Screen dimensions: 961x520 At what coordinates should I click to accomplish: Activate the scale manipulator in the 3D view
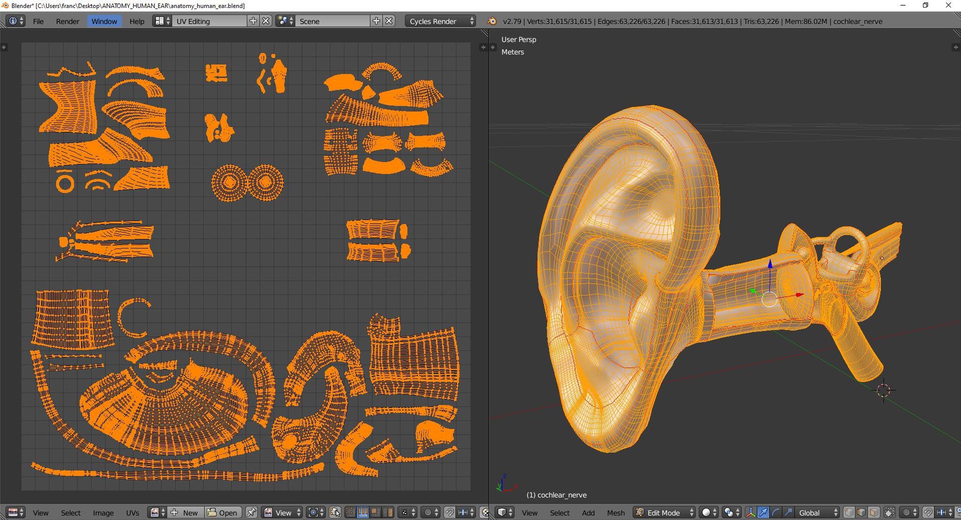pos(789,512)
